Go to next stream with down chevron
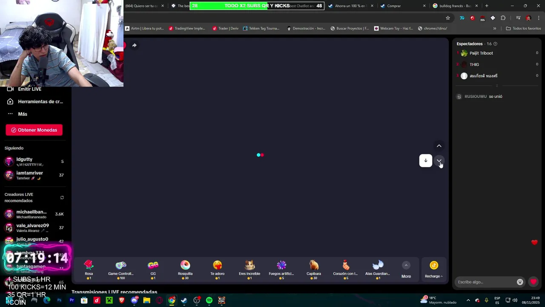545x307 pixels. tap(439, 161)
